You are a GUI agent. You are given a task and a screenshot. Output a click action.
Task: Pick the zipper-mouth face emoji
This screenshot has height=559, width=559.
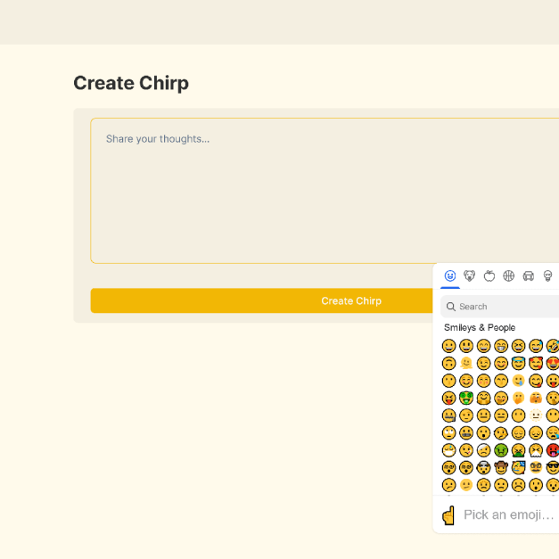click(448, 415)
